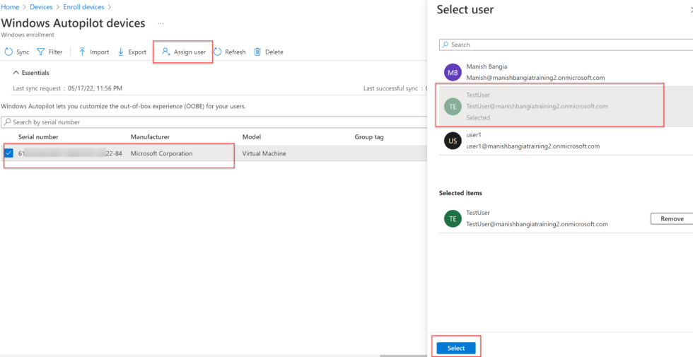The image size is (693, 357).
Task: Click Search by serial number field
Action: (214, 122)
